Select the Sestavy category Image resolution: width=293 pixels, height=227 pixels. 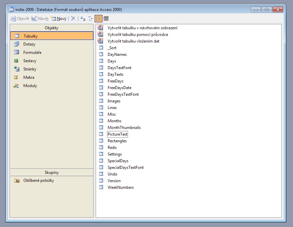pyautogui.click(x=30, y=61)
